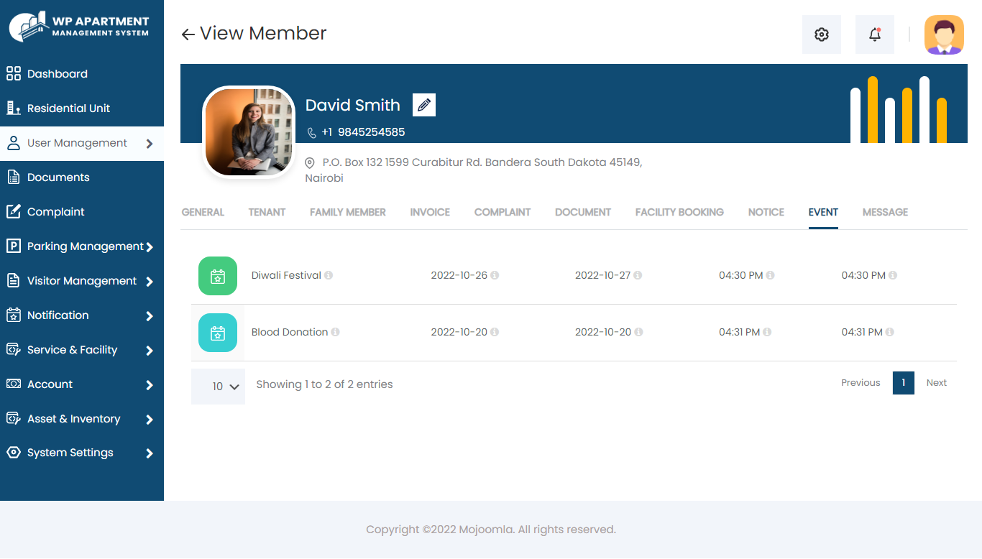Open Residential Unit from the sidebar
The height and width of the screenshot is (559, 982).
(x=69, y=108)
